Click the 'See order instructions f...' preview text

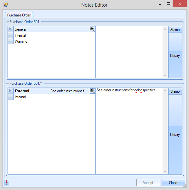pos(69,91)
